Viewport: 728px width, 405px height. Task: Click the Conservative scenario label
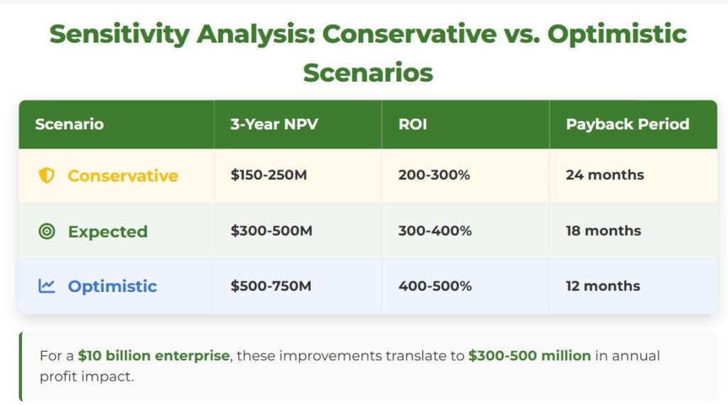[123, 175]
